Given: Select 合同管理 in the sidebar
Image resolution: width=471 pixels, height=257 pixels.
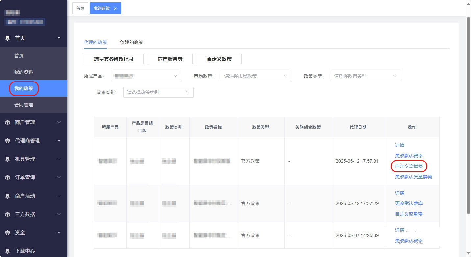Looking at the screenshot, I should tap(24, 105).
